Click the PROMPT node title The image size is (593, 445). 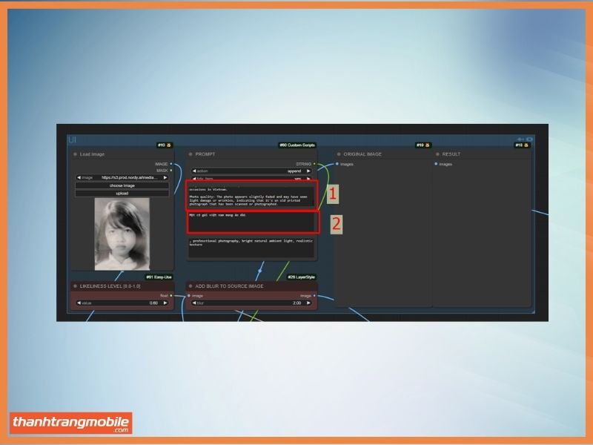pos(205,154)
